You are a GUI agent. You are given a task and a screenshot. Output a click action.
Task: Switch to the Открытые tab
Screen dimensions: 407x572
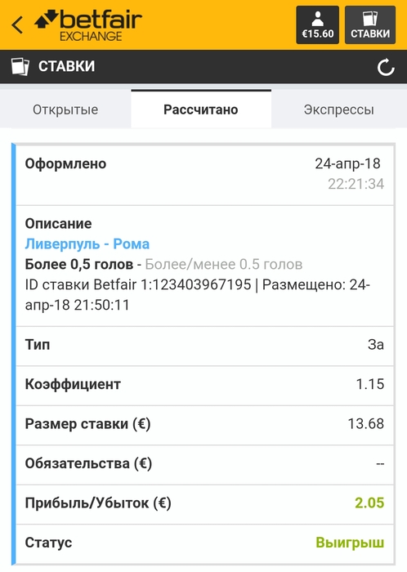(65, 109)
